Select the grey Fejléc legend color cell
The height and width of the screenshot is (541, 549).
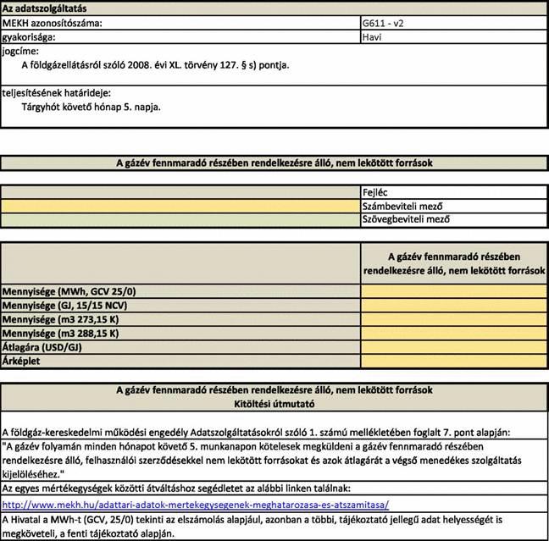pyautogui.click(x=180, y=192)
